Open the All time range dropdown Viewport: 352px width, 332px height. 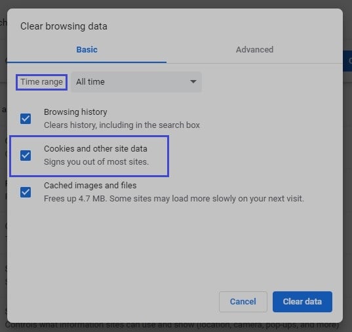click(x=136, y=81)
